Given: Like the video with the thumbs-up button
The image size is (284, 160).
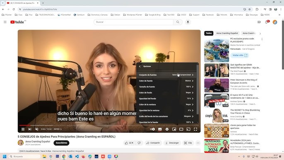Looking at the screenshot, I should (x=129, y=143).
